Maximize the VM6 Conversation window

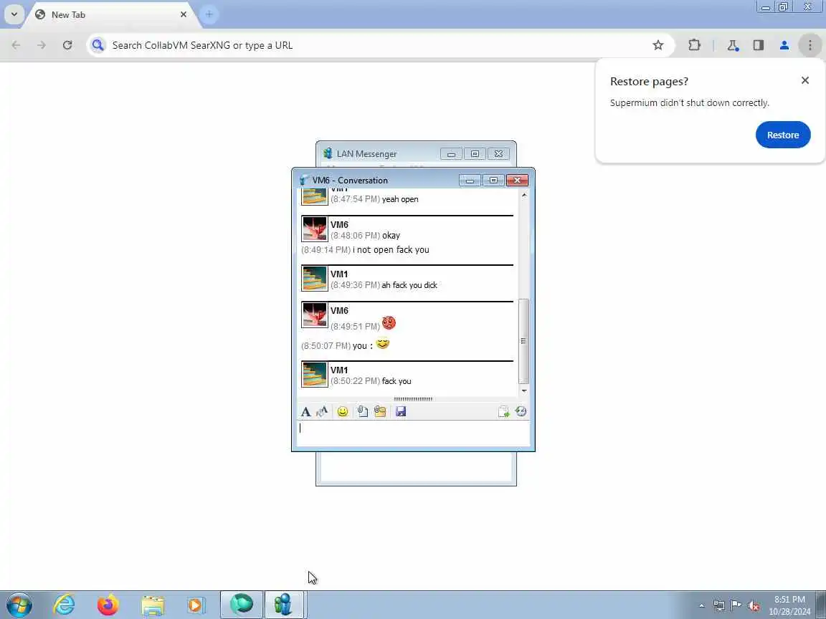point(493,181)
